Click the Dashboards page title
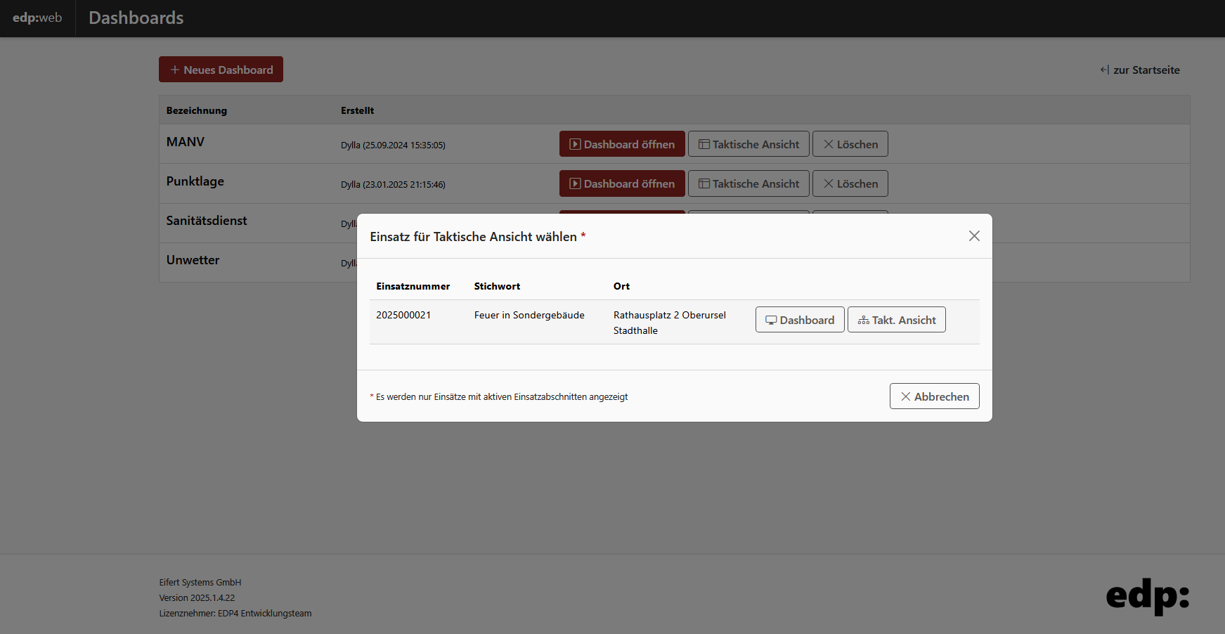 coord(136,18)
